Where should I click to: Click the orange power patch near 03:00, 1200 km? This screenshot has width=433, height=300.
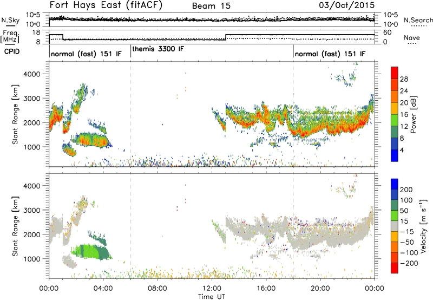(91, 140)
